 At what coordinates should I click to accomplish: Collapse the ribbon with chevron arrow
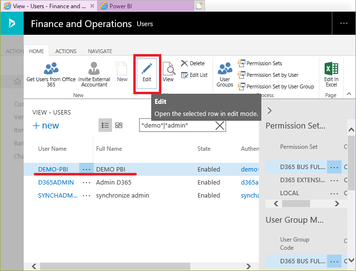[349, 94]
